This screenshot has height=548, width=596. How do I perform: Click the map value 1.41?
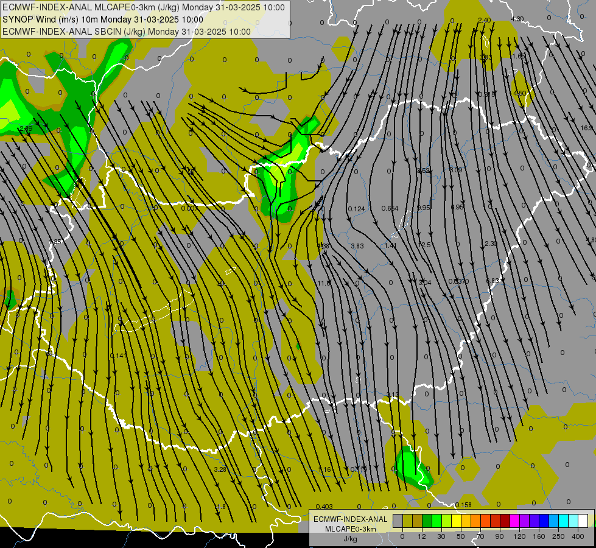[x=390, y=245]
